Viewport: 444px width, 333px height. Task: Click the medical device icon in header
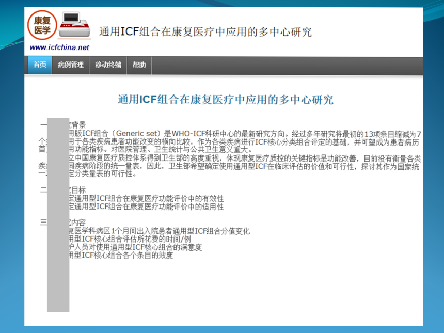(74, 25)
